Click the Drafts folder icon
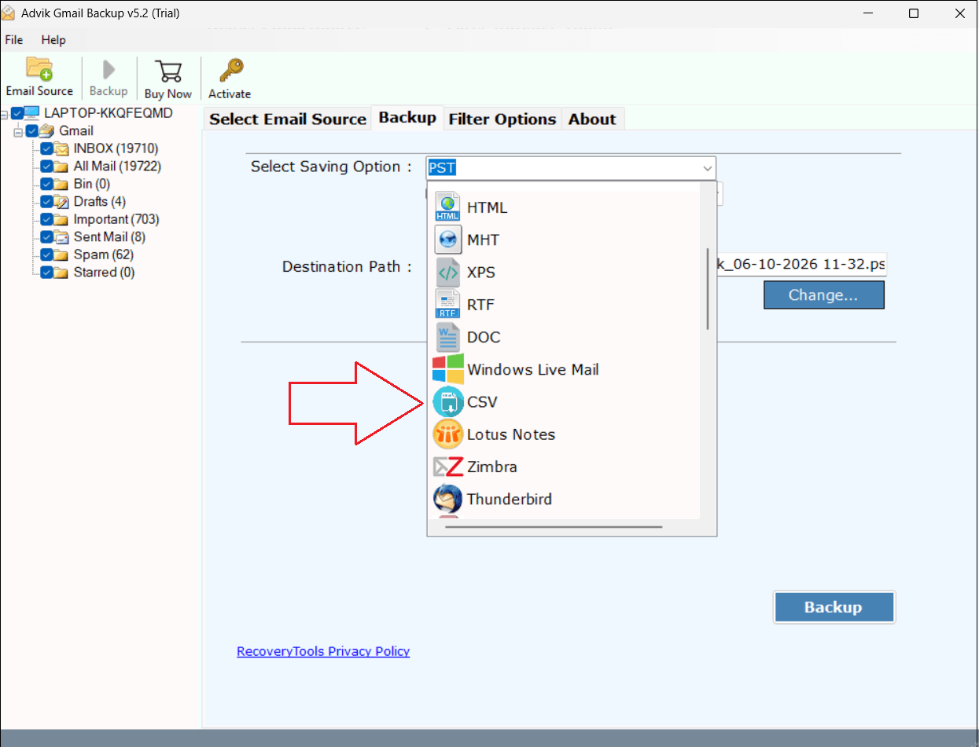 tap(61, 202)
